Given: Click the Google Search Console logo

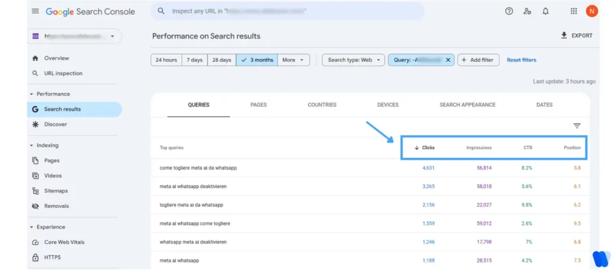Looking at the screenshot, I should click(x=90, y=11).
